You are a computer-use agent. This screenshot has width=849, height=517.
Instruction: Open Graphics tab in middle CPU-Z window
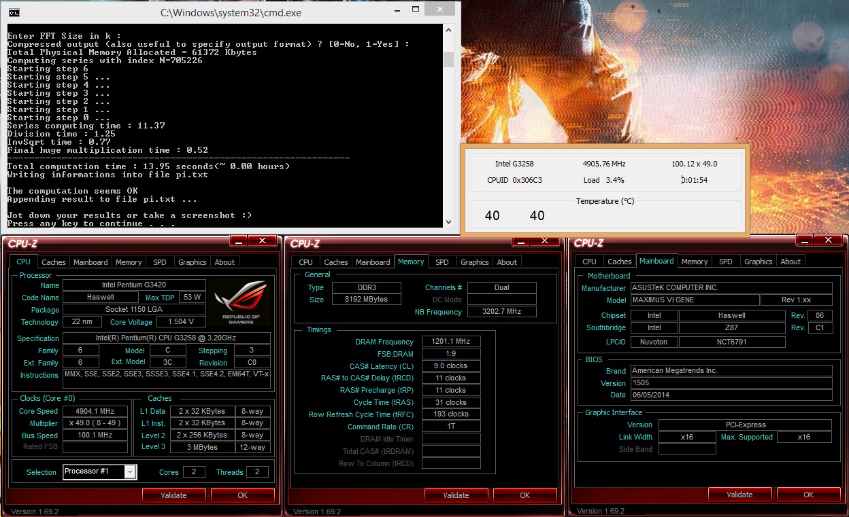click(475, 262)
